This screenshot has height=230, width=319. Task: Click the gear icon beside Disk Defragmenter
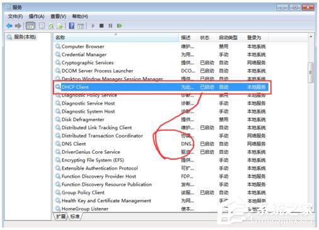pyautogui.click(x=58, y=119)
